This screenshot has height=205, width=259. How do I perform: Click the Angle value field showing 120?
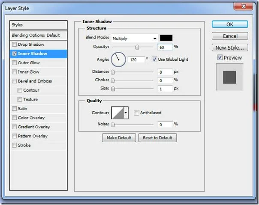(x=136, y=59)
